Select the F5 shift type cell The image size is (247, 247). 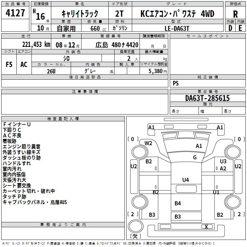[9, 64]
